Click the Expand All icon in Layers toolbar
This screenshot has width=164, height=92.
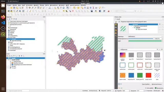19,56
